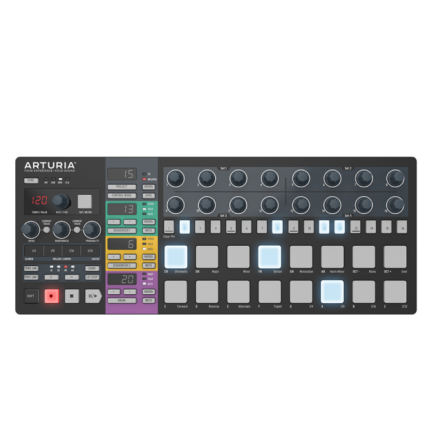Image resolution: width=433 pixels, height=433 pixels.
Task: Toggle lit step button 11
Action: [x=324, y=227]
